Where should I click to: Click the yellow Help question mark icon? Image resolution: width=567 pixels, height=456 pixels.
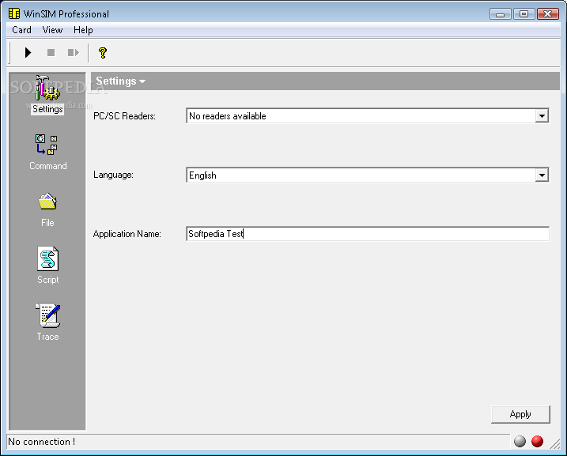[x=103, y=53]
